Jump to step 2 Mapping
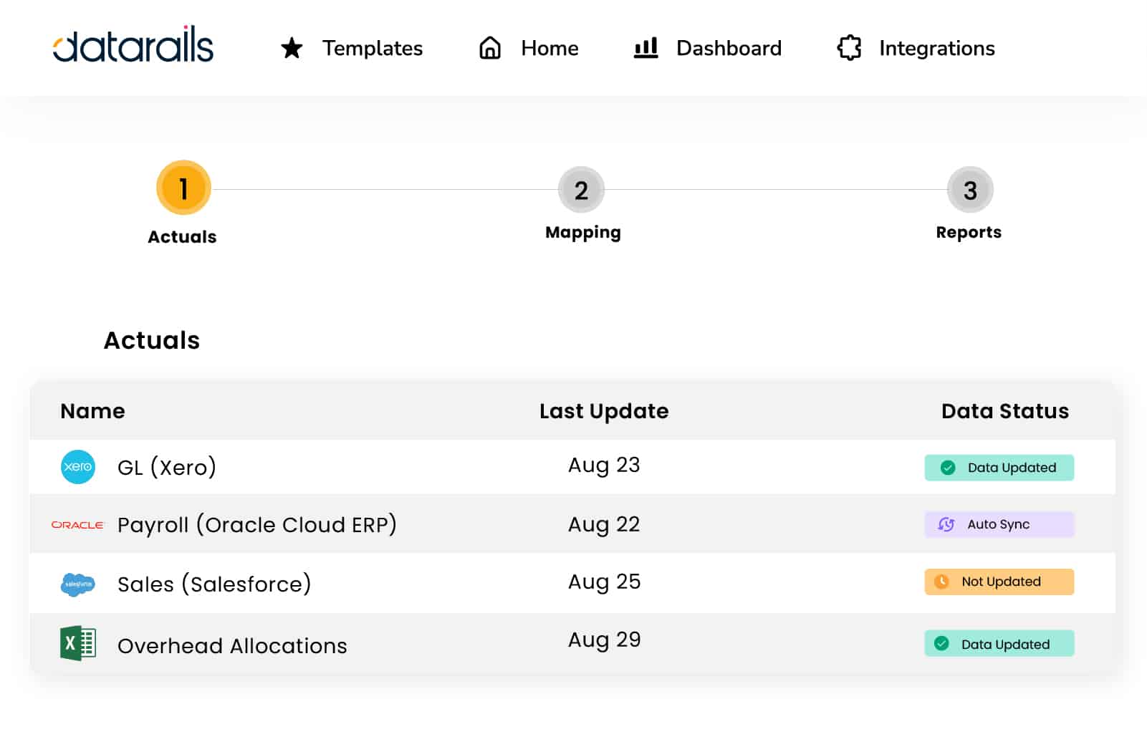The image size is (1147, 742). click(581, 191)
